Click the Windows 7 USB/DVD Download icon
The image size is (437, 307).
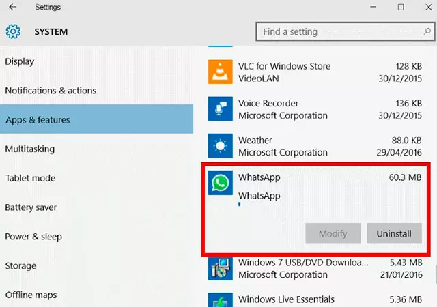tap(220, 268)
